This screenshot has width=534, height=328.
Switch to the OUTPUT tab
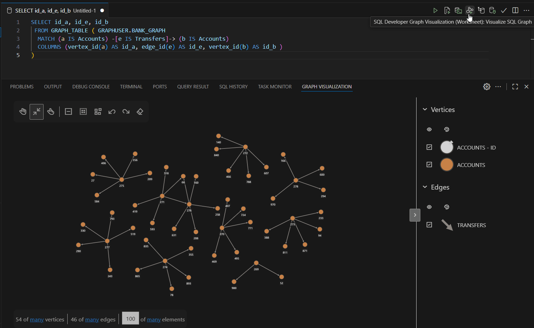53,87
